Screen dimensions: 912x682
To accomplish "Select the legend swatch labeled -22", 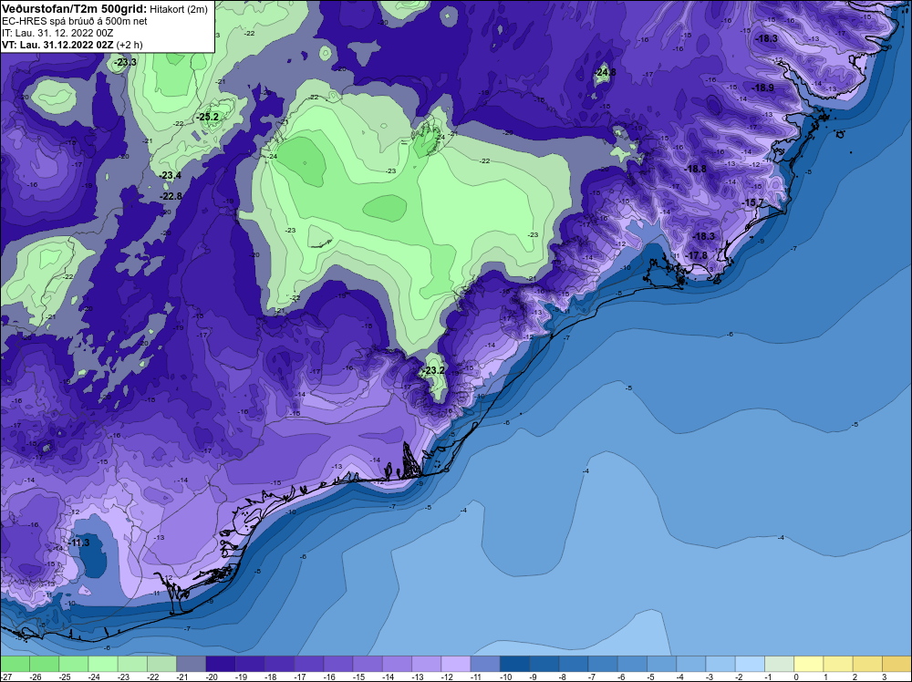I will pos(161,664).
